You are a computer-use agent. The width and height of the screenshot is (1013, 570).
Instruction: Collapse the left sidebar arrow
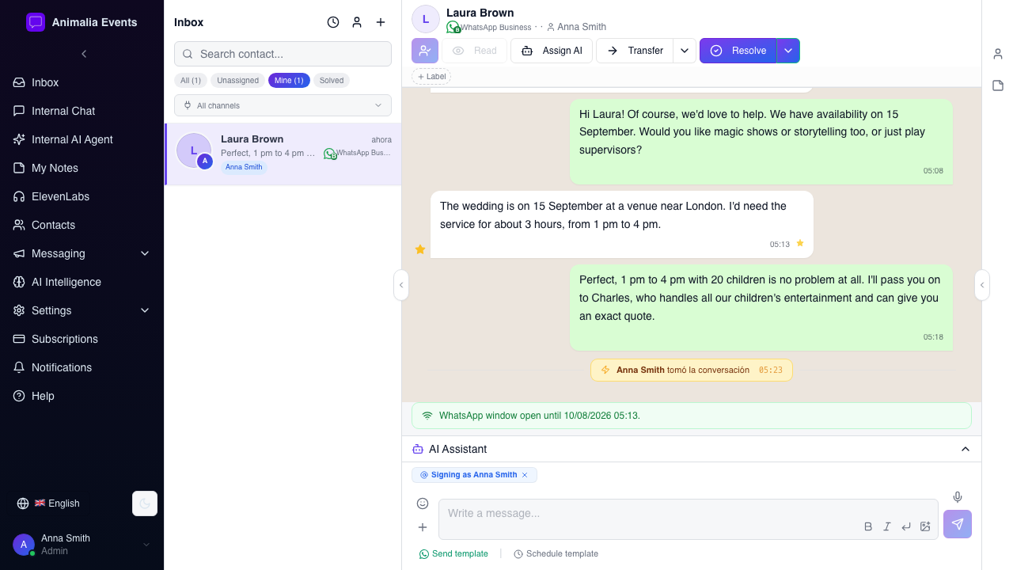pyautogui.click(x=84, y=54)
